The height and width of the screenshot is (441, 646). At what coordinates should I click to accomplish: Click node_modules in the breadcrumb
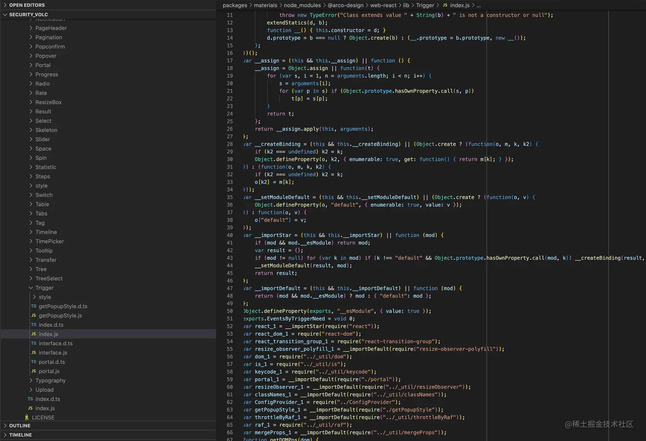pos(302,5)
